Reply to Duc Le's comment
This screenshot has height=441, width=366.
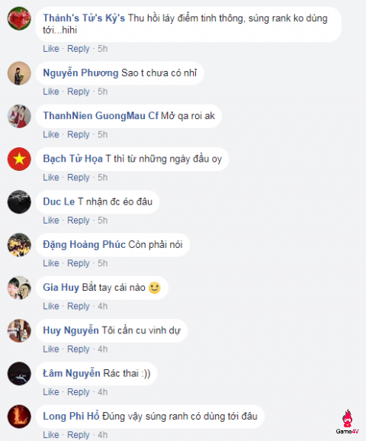78,220
